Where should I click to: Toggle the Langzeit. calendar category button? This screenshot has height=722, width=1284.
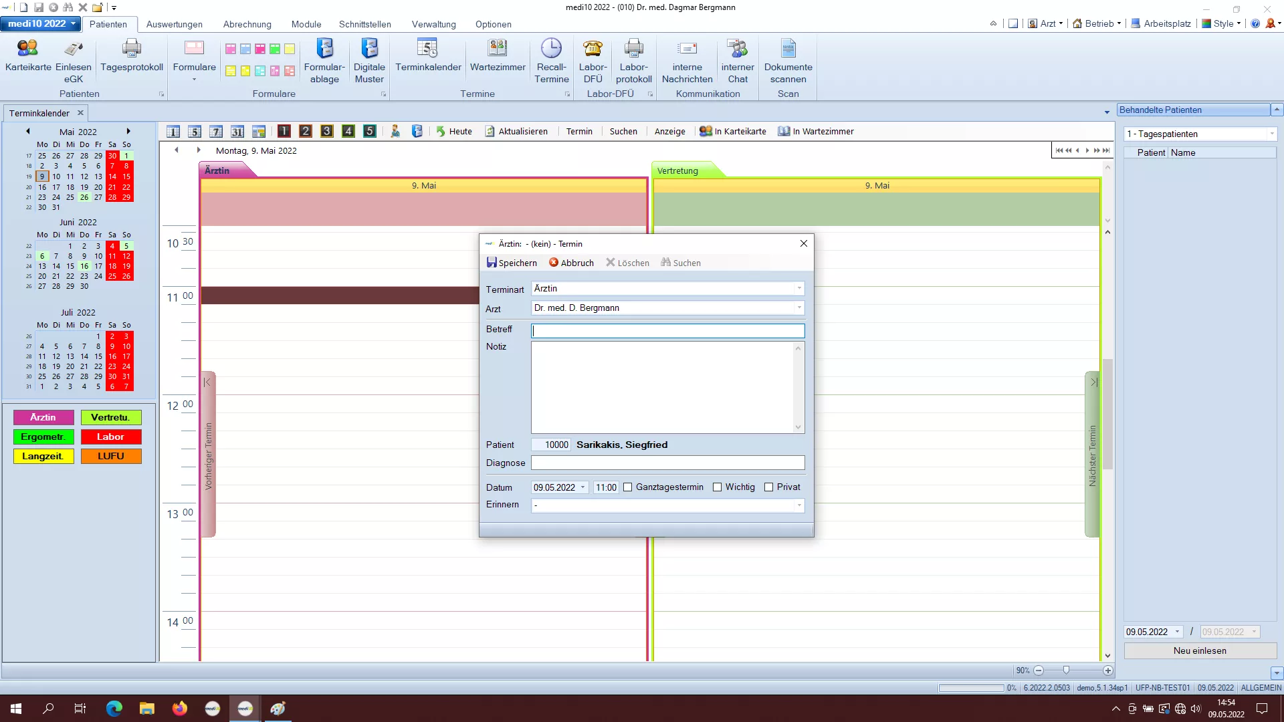pos(43,456)
